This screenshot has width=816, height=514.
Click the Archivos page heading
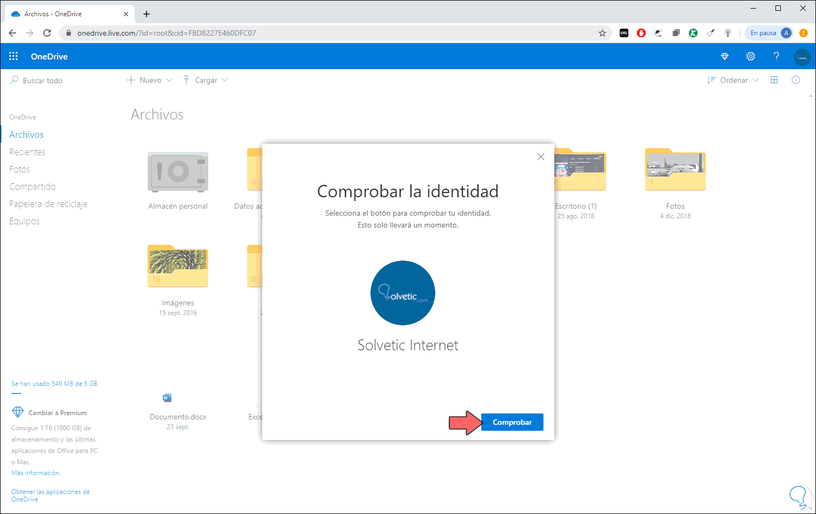(x=157, y=115)
